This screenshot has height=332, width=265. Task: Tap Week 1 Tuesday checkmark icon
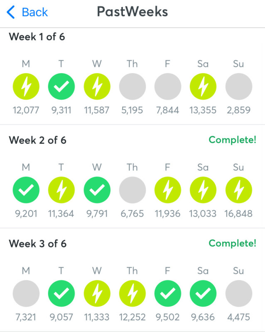coord(61,87)
